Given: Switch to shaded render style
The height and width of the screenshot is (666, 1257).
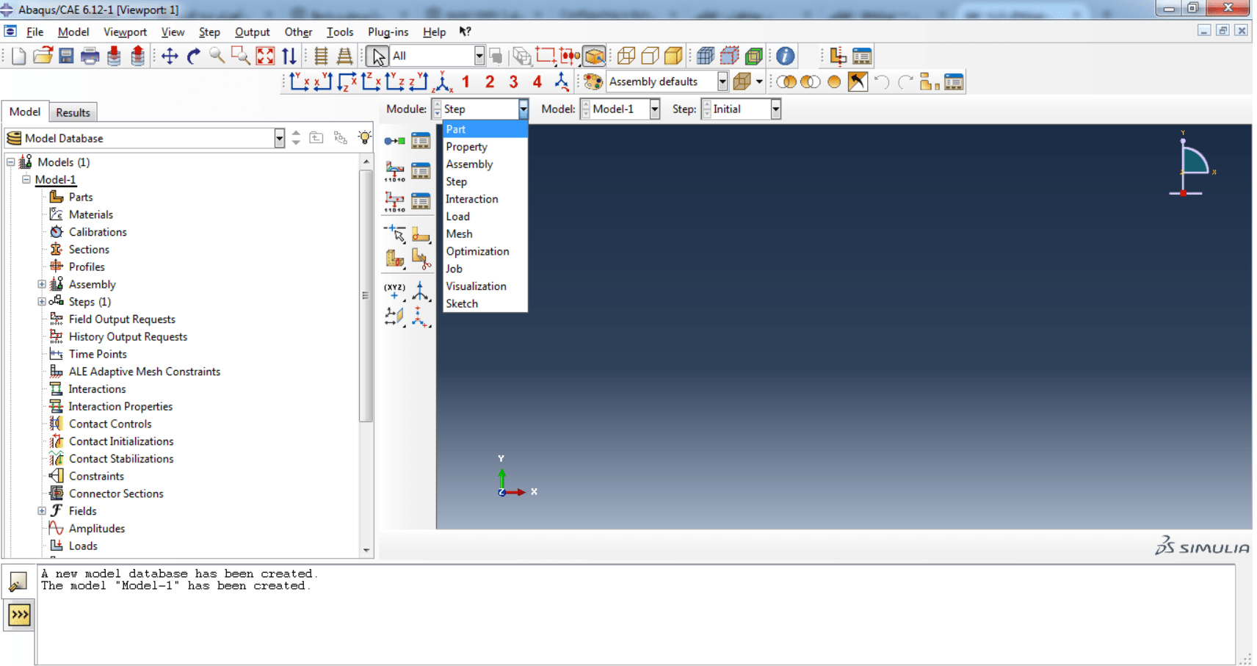Looking at the screenshot, I should tap(673, 56).
